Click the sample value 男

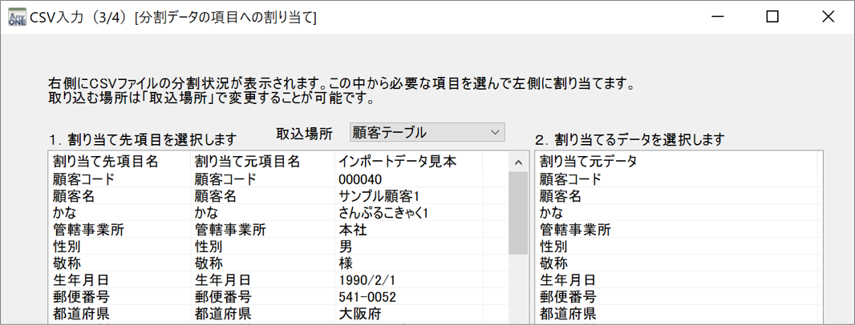click(x=345, y=247)
